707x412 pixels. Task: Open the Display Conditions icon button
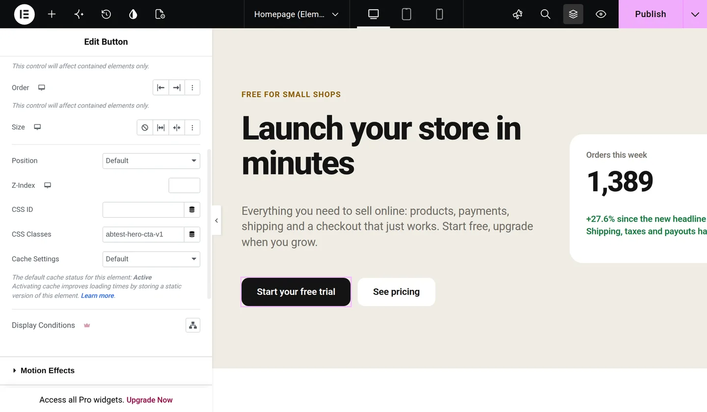[x=193, y=325]
